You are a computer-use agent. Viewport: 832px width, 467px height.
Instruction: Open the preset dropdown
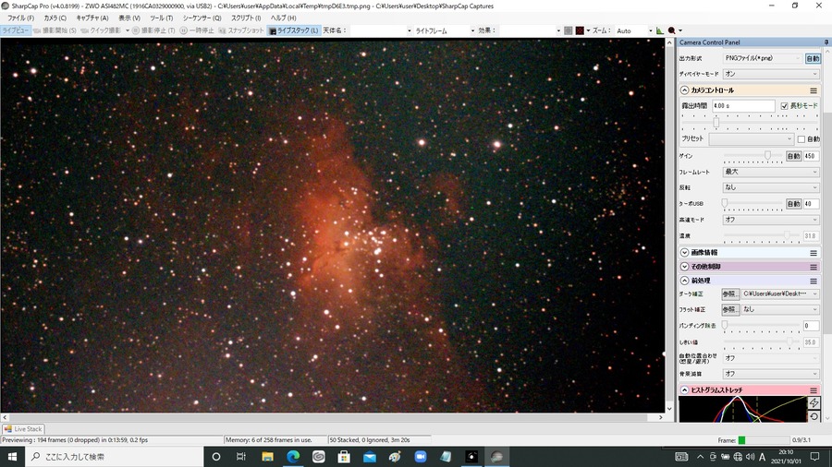[x=752, y=138]
